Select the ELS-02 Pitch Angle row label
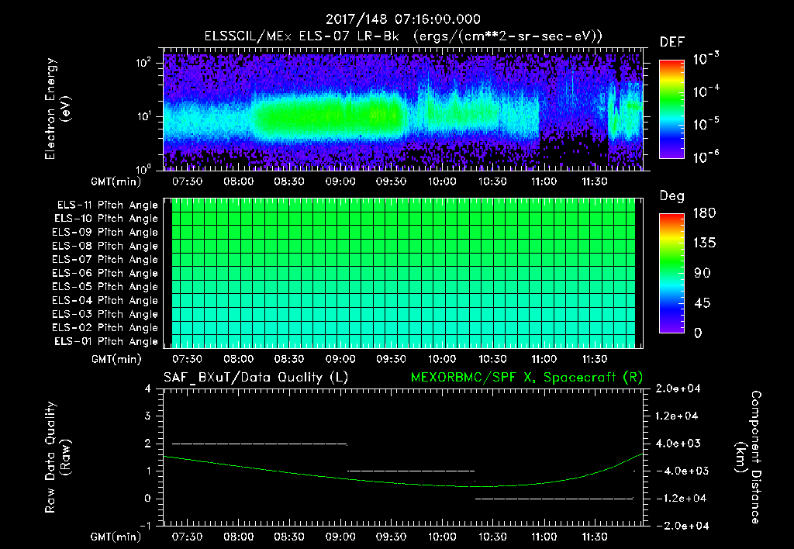Viewport: 794px width, 549px height. [x=105, y=328]
